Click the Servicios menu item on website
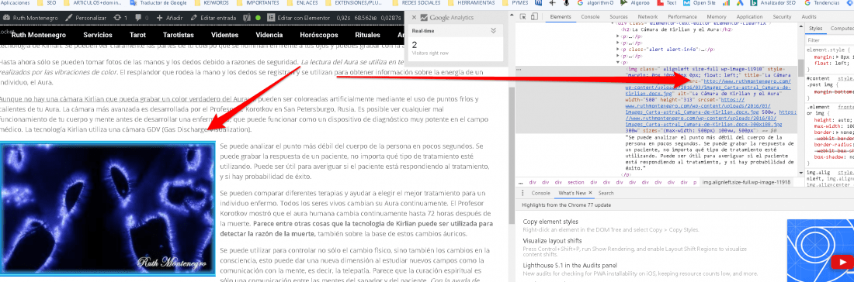Image resolution: width=854 pixels, height=282 pixels. (x=98, y=35)
